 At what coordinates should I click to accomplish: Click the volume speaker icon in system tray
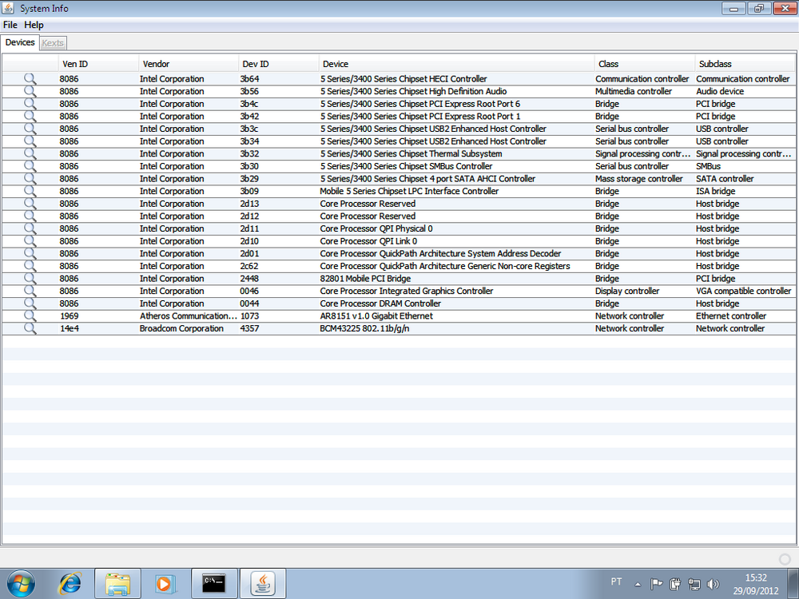pos(713,584)
